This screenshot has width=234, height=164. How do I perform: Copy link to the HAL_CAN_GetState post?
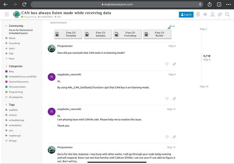coord(174,98)
